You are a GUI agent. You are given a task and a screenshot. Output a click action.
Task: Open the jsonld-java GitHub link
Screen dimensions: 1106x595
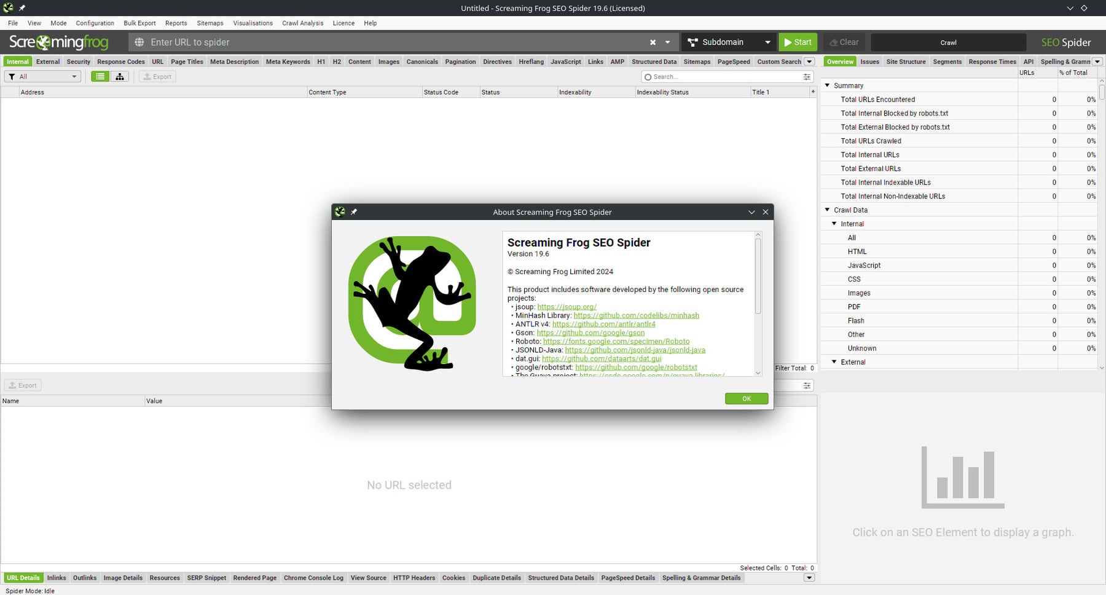[635, 350]
